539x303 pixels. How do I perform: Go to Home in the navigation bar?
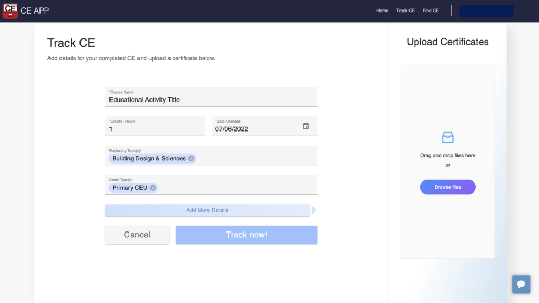[382, 11]
